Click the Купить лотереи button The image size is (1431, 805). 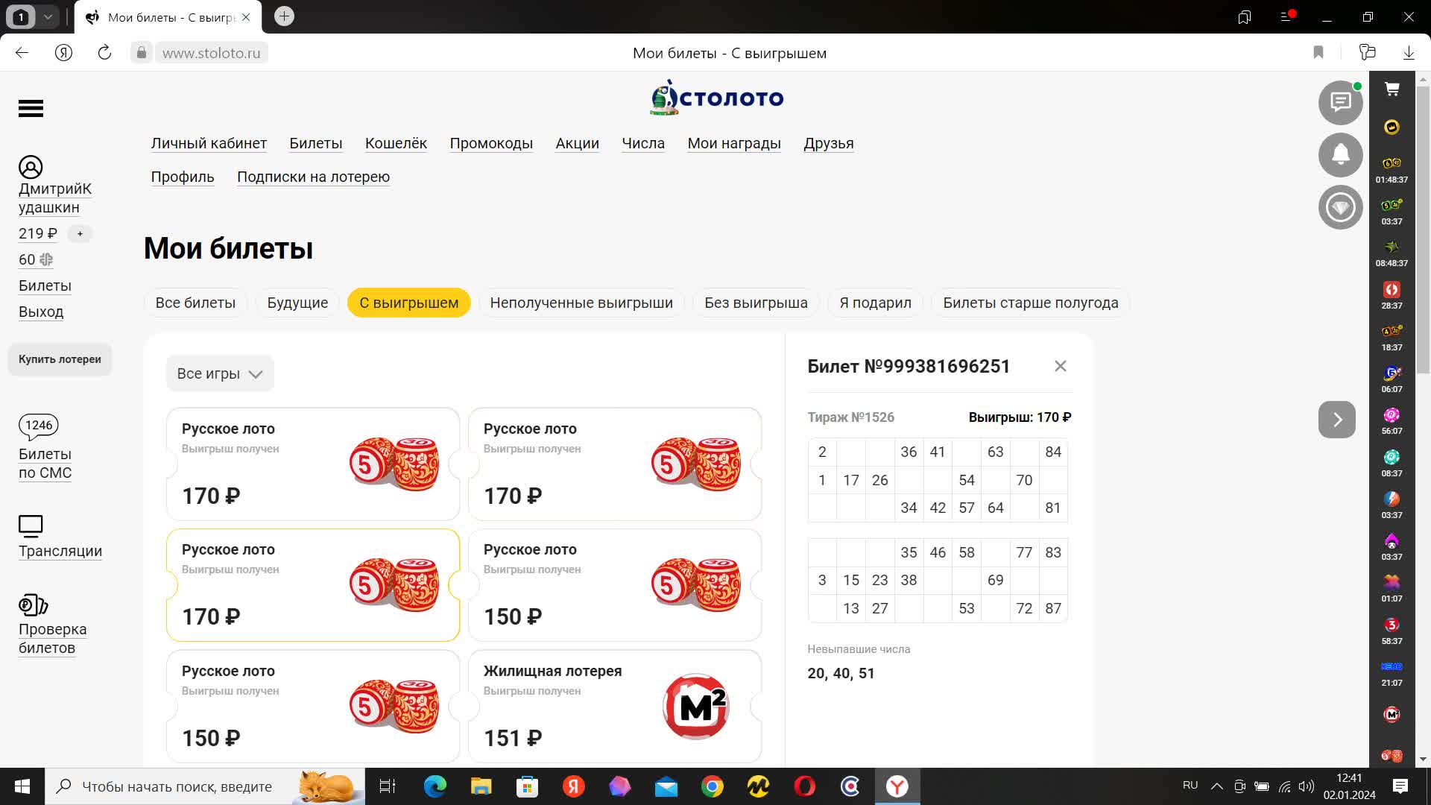(60, 359)
